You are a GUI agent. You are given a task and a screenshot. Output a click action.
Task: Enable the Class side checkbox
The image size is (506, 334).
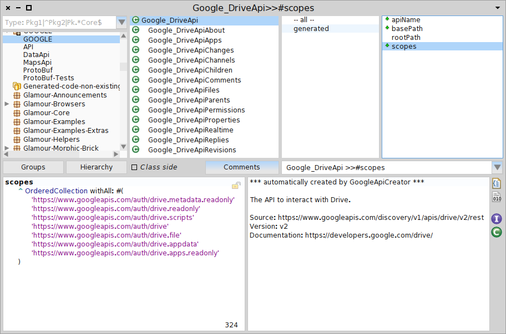134,167
